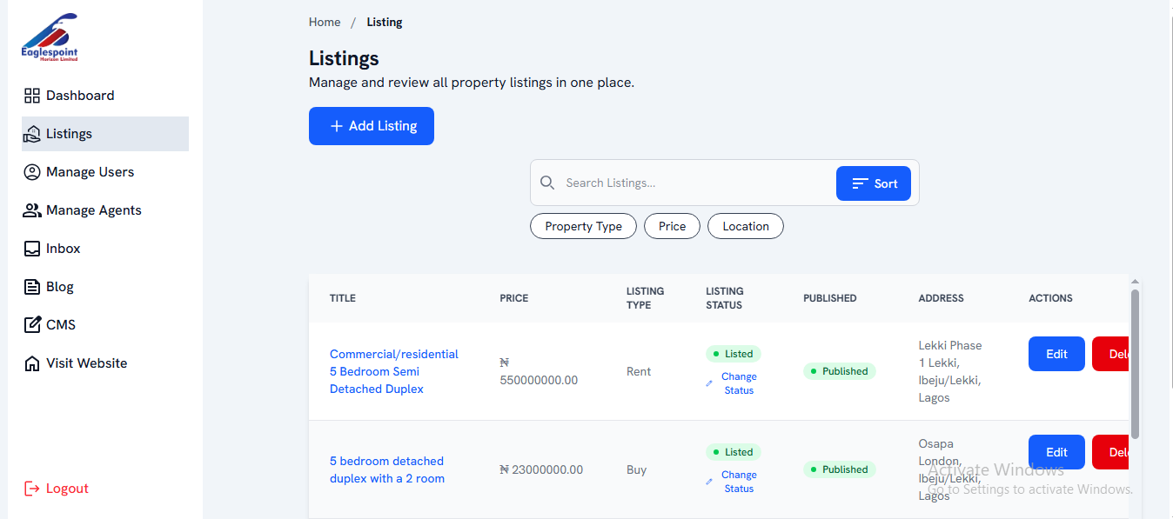The image size is (1173, 519).
Task: Click the Inbox tray icon
Action: tap(32, 249)
